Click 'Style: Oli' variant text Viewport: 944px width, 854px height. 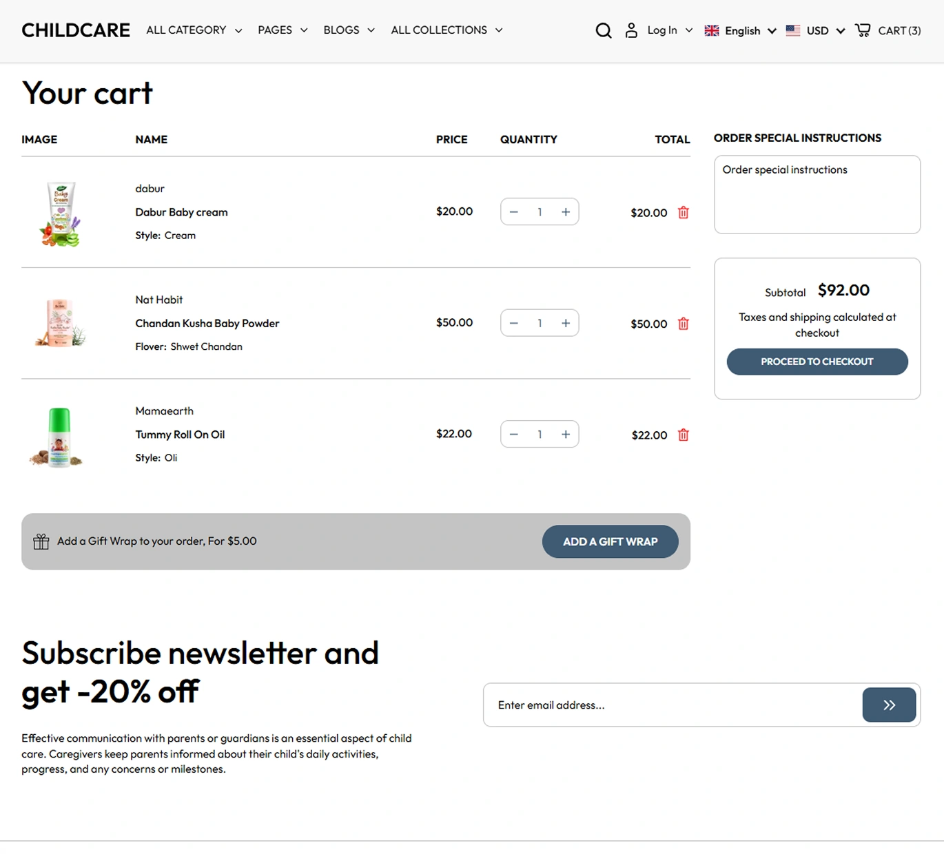156,458
